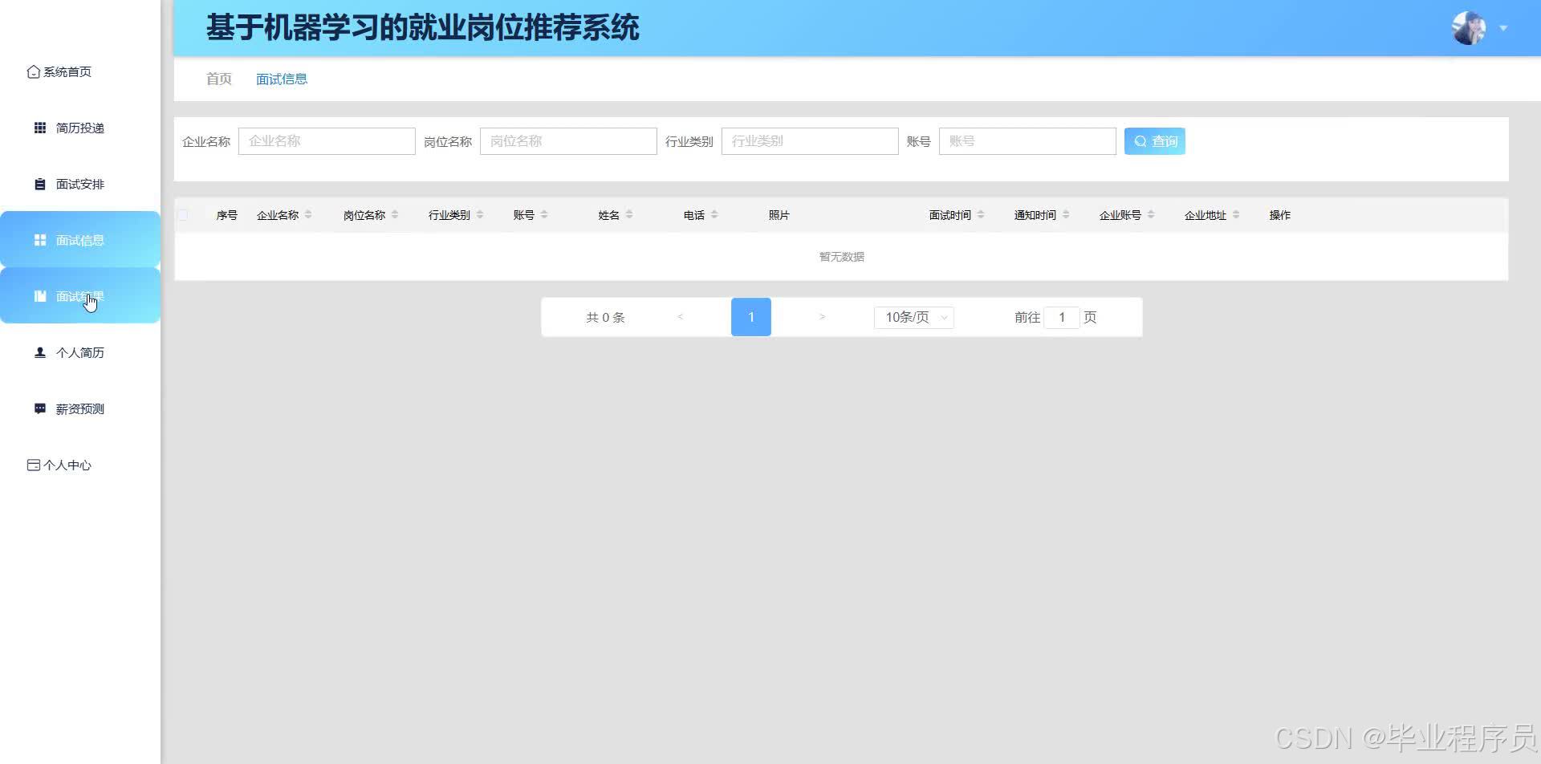Screen dimensions: 1541x764
Task: Click the 前往 page jump input box
Action: 1061,317
